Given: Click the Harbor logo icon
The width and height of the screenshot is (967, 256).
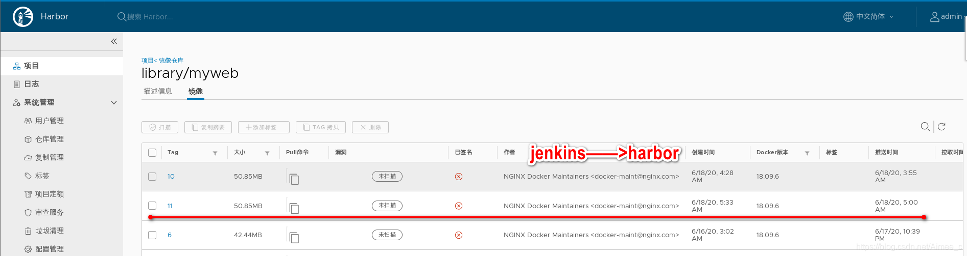Looking at the screenshot, I should click(23, 17).
